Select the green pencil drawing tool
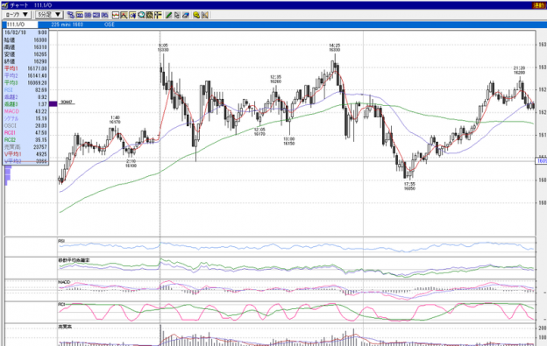This screenshot has width=547, height=346. (x=168, y=15)
